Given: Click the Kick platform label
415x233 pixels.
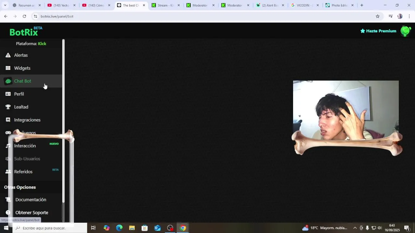Looking at the screenshot, I should point(42,44).
